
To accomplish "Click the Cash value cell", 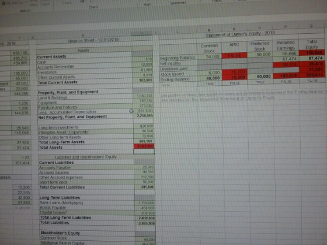I will (142, 59).
